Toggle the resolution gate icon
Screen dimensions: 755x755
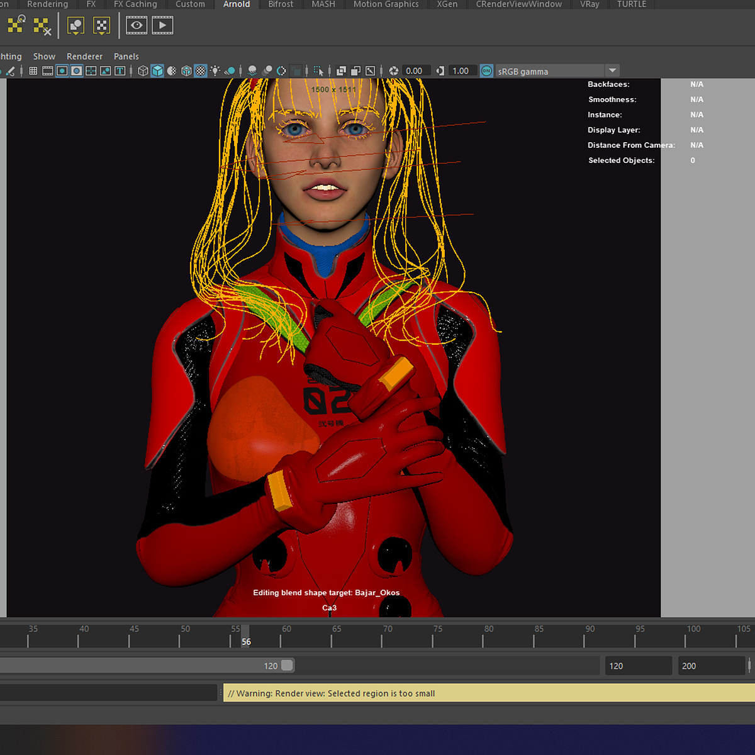point(62,71)
